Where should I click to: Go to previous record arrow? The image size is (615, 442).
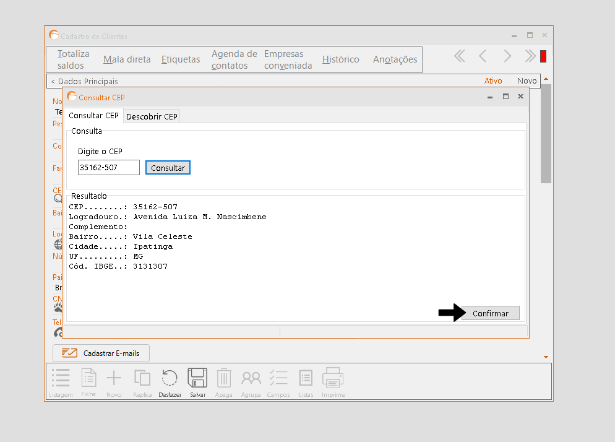(x=483, y=56)
